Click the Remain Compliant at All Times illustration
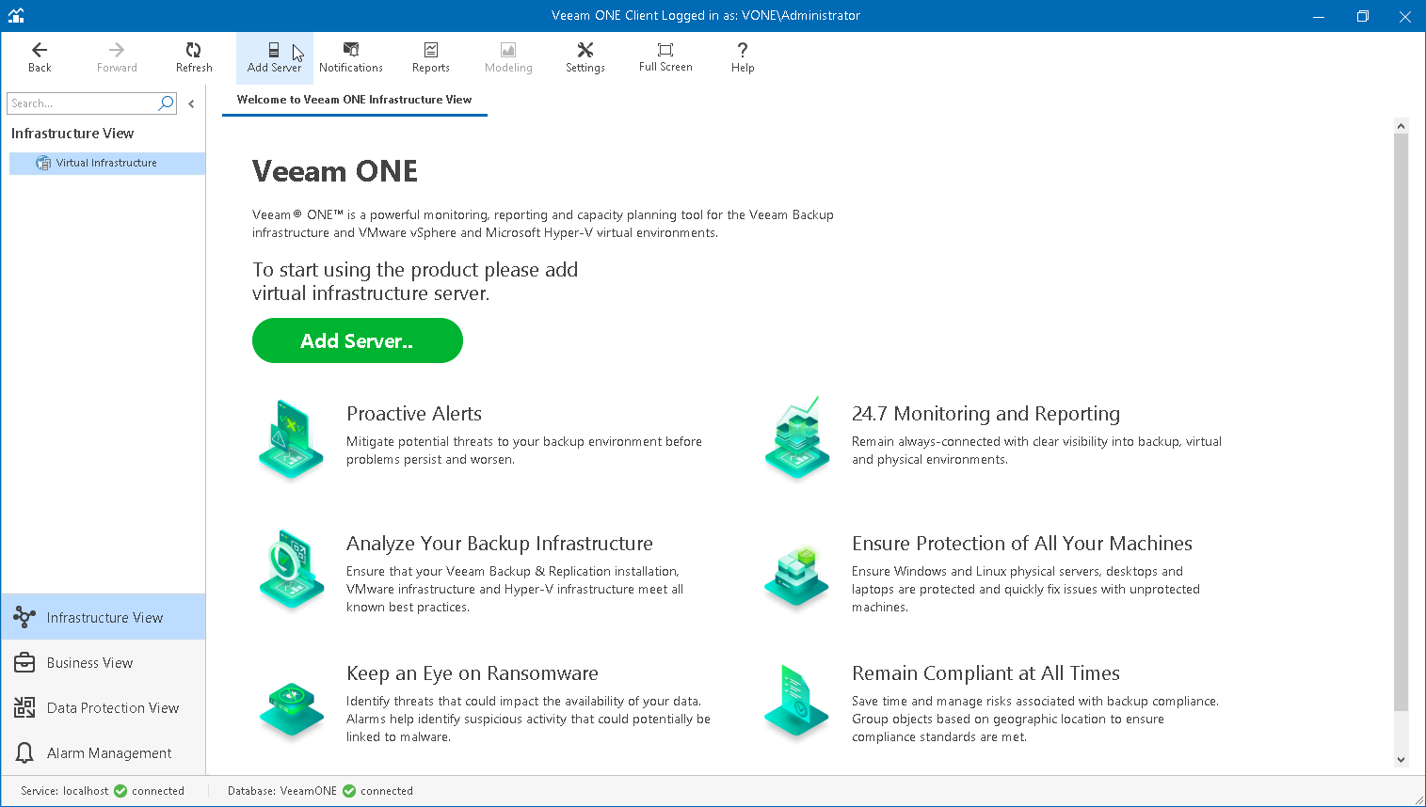The image size is (1426, 807). click(x=797, y=702)
